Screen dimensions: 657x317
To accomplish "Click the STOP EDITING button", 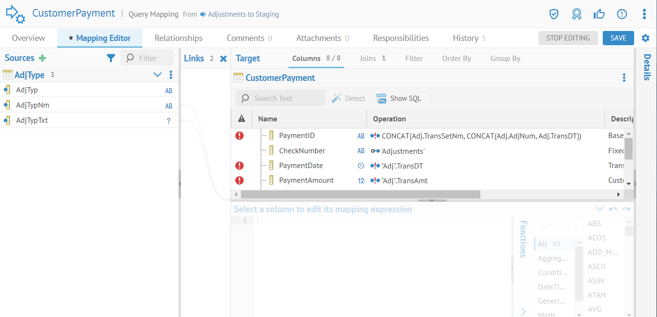I will 568,38.
